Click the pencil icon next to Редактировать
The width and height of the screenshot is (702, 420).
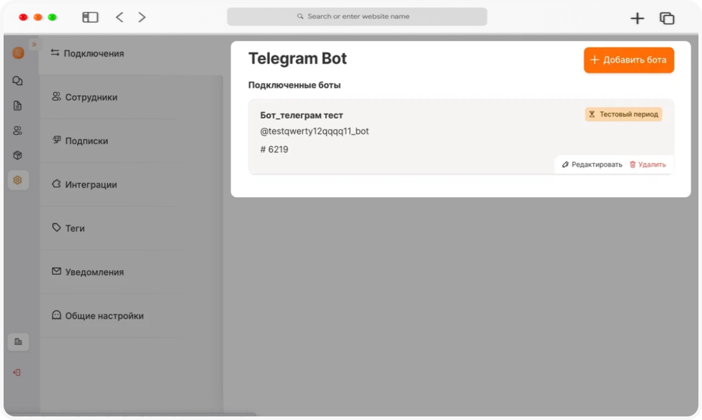click(x=566, y=165)
